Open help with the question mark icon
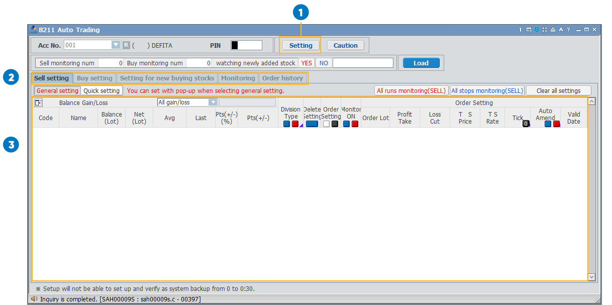This screenshot has width=612, height=305. coord(568,30)
